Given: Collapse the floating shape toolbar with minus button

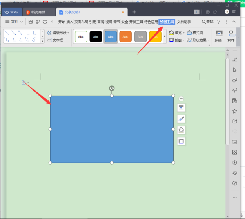Looking at the screenshot, I should pos(181,98).
